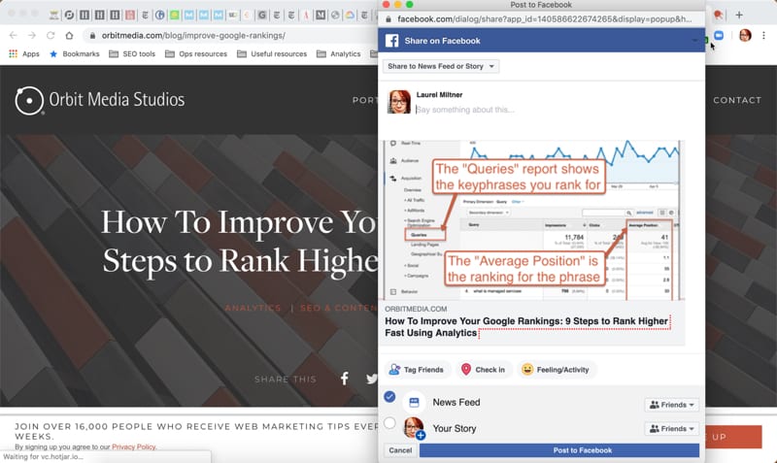Click the browser back arrow
Screen dimensions: 777x463
[x=14, y=36]
